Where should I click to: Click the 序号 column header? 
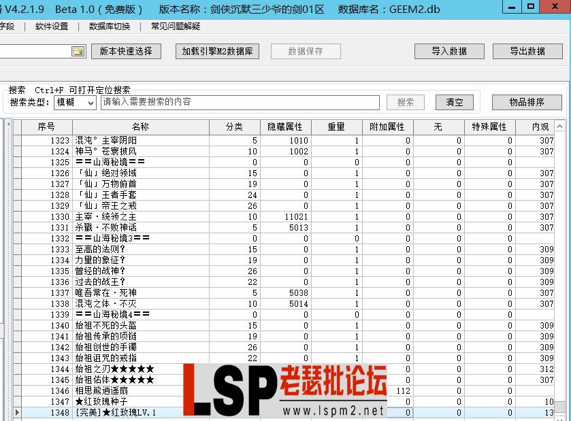(47, 127)
